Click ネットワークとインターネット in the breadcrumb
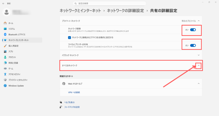Screen dimensions: 219x116 coord(80,11)
